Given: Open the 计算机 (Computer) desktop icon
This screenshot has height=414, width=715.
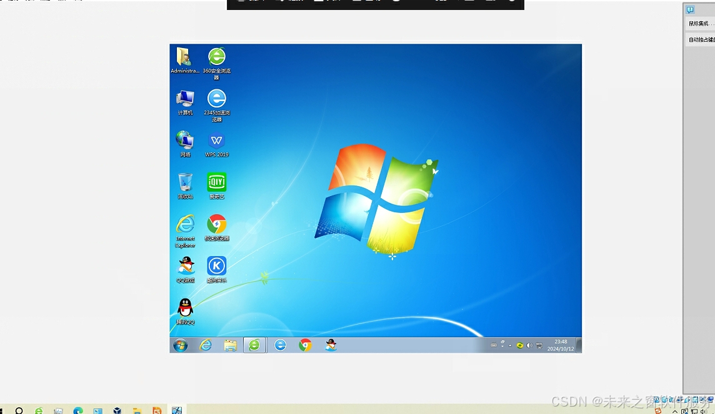Looking at the screenshot, I should 184,102.
